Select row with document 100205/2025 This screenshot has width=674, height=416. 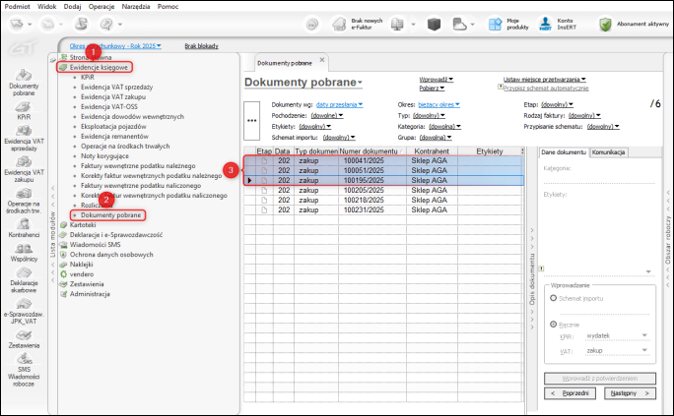[383, 190]
